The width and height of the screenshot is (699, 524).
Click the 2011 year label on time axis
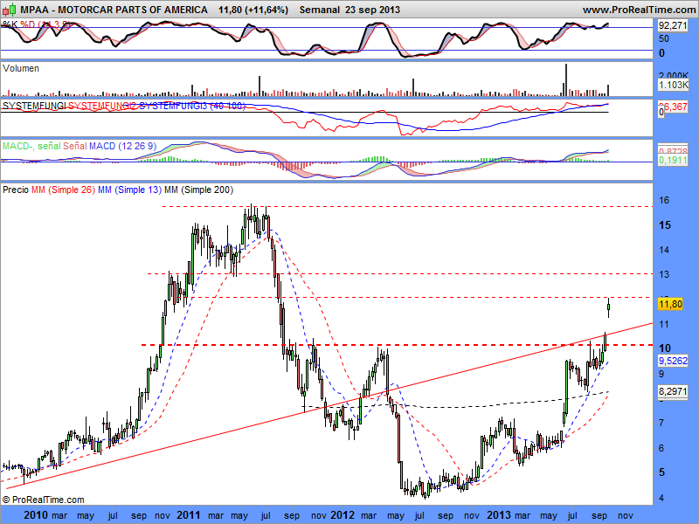click(x=189, y=515)
